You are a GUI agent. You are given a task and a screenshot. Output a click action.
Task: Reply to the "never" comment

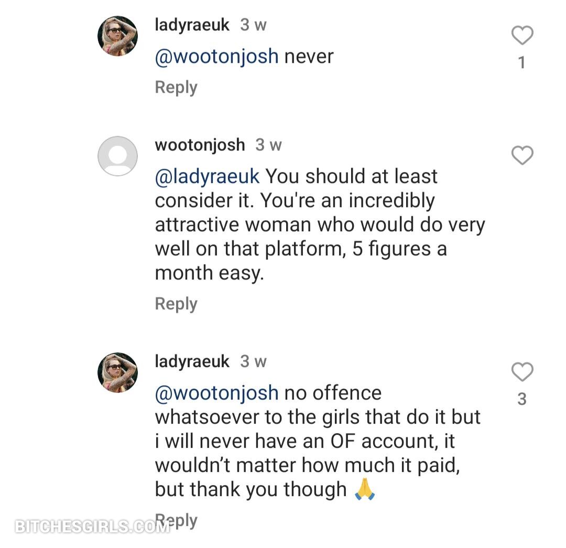(176, 88)
